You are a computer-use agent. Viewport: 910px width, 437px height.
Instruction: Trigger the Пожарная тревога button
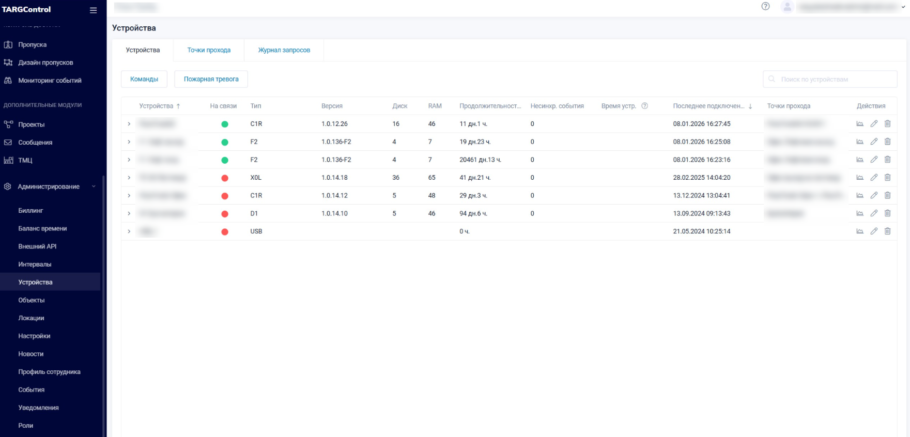(x=211, y=79)
